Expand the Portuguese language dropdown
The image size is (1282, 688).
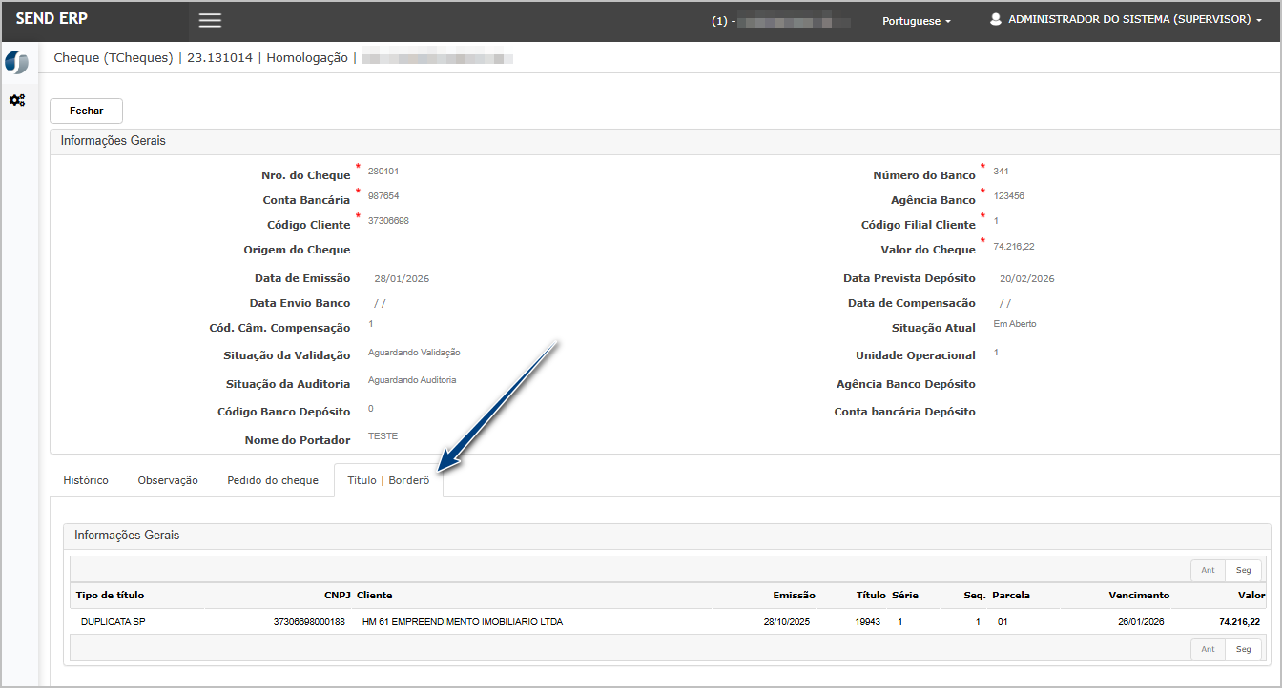coord(916,21)
